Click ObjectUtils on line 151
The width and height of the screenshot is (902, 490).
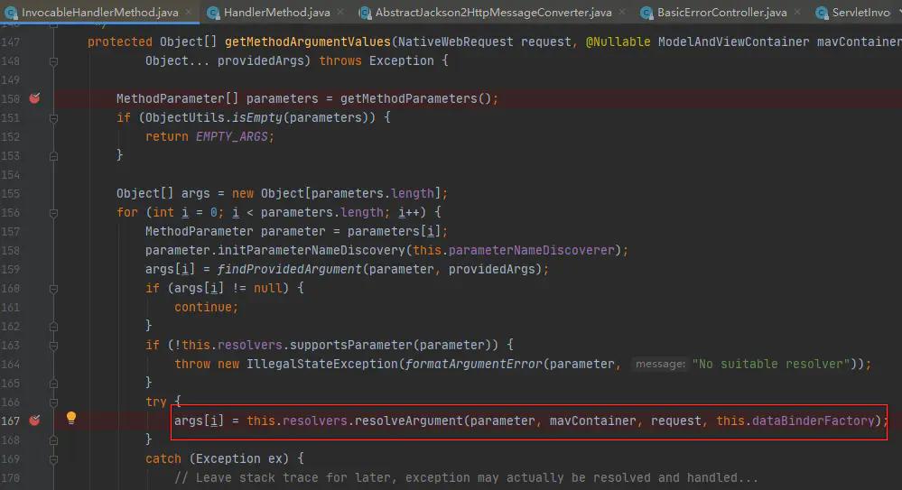[185, 118]
